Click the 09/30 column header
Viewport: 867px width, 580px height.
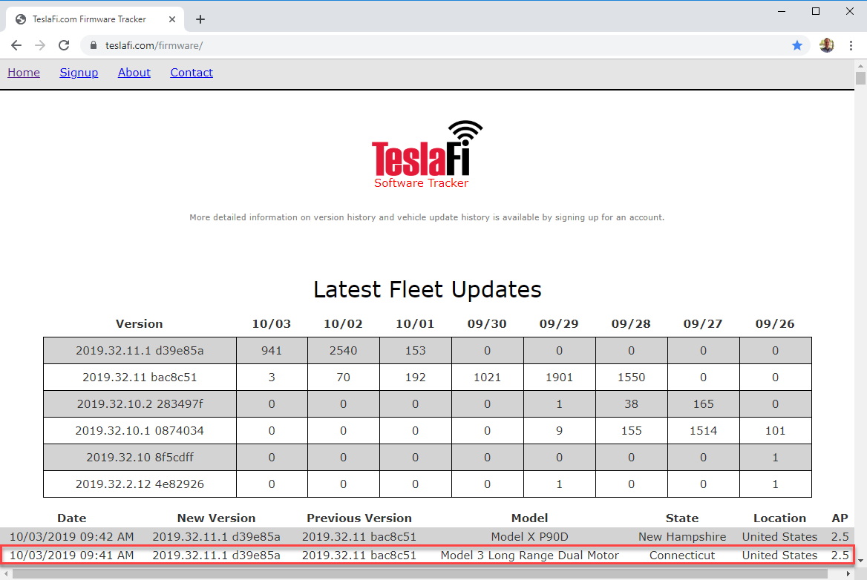(487, 323)
